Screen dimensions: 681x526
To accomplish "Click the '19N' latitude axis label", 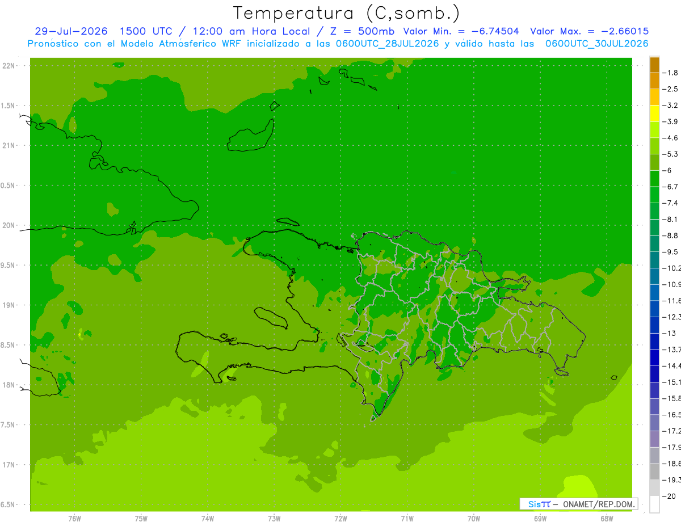I will pyautogui.click(x=8, y=305).
